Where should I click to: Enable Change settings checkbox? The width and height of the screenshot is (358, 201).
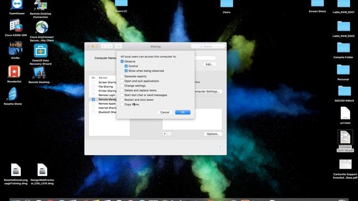[x=122, y=85]
